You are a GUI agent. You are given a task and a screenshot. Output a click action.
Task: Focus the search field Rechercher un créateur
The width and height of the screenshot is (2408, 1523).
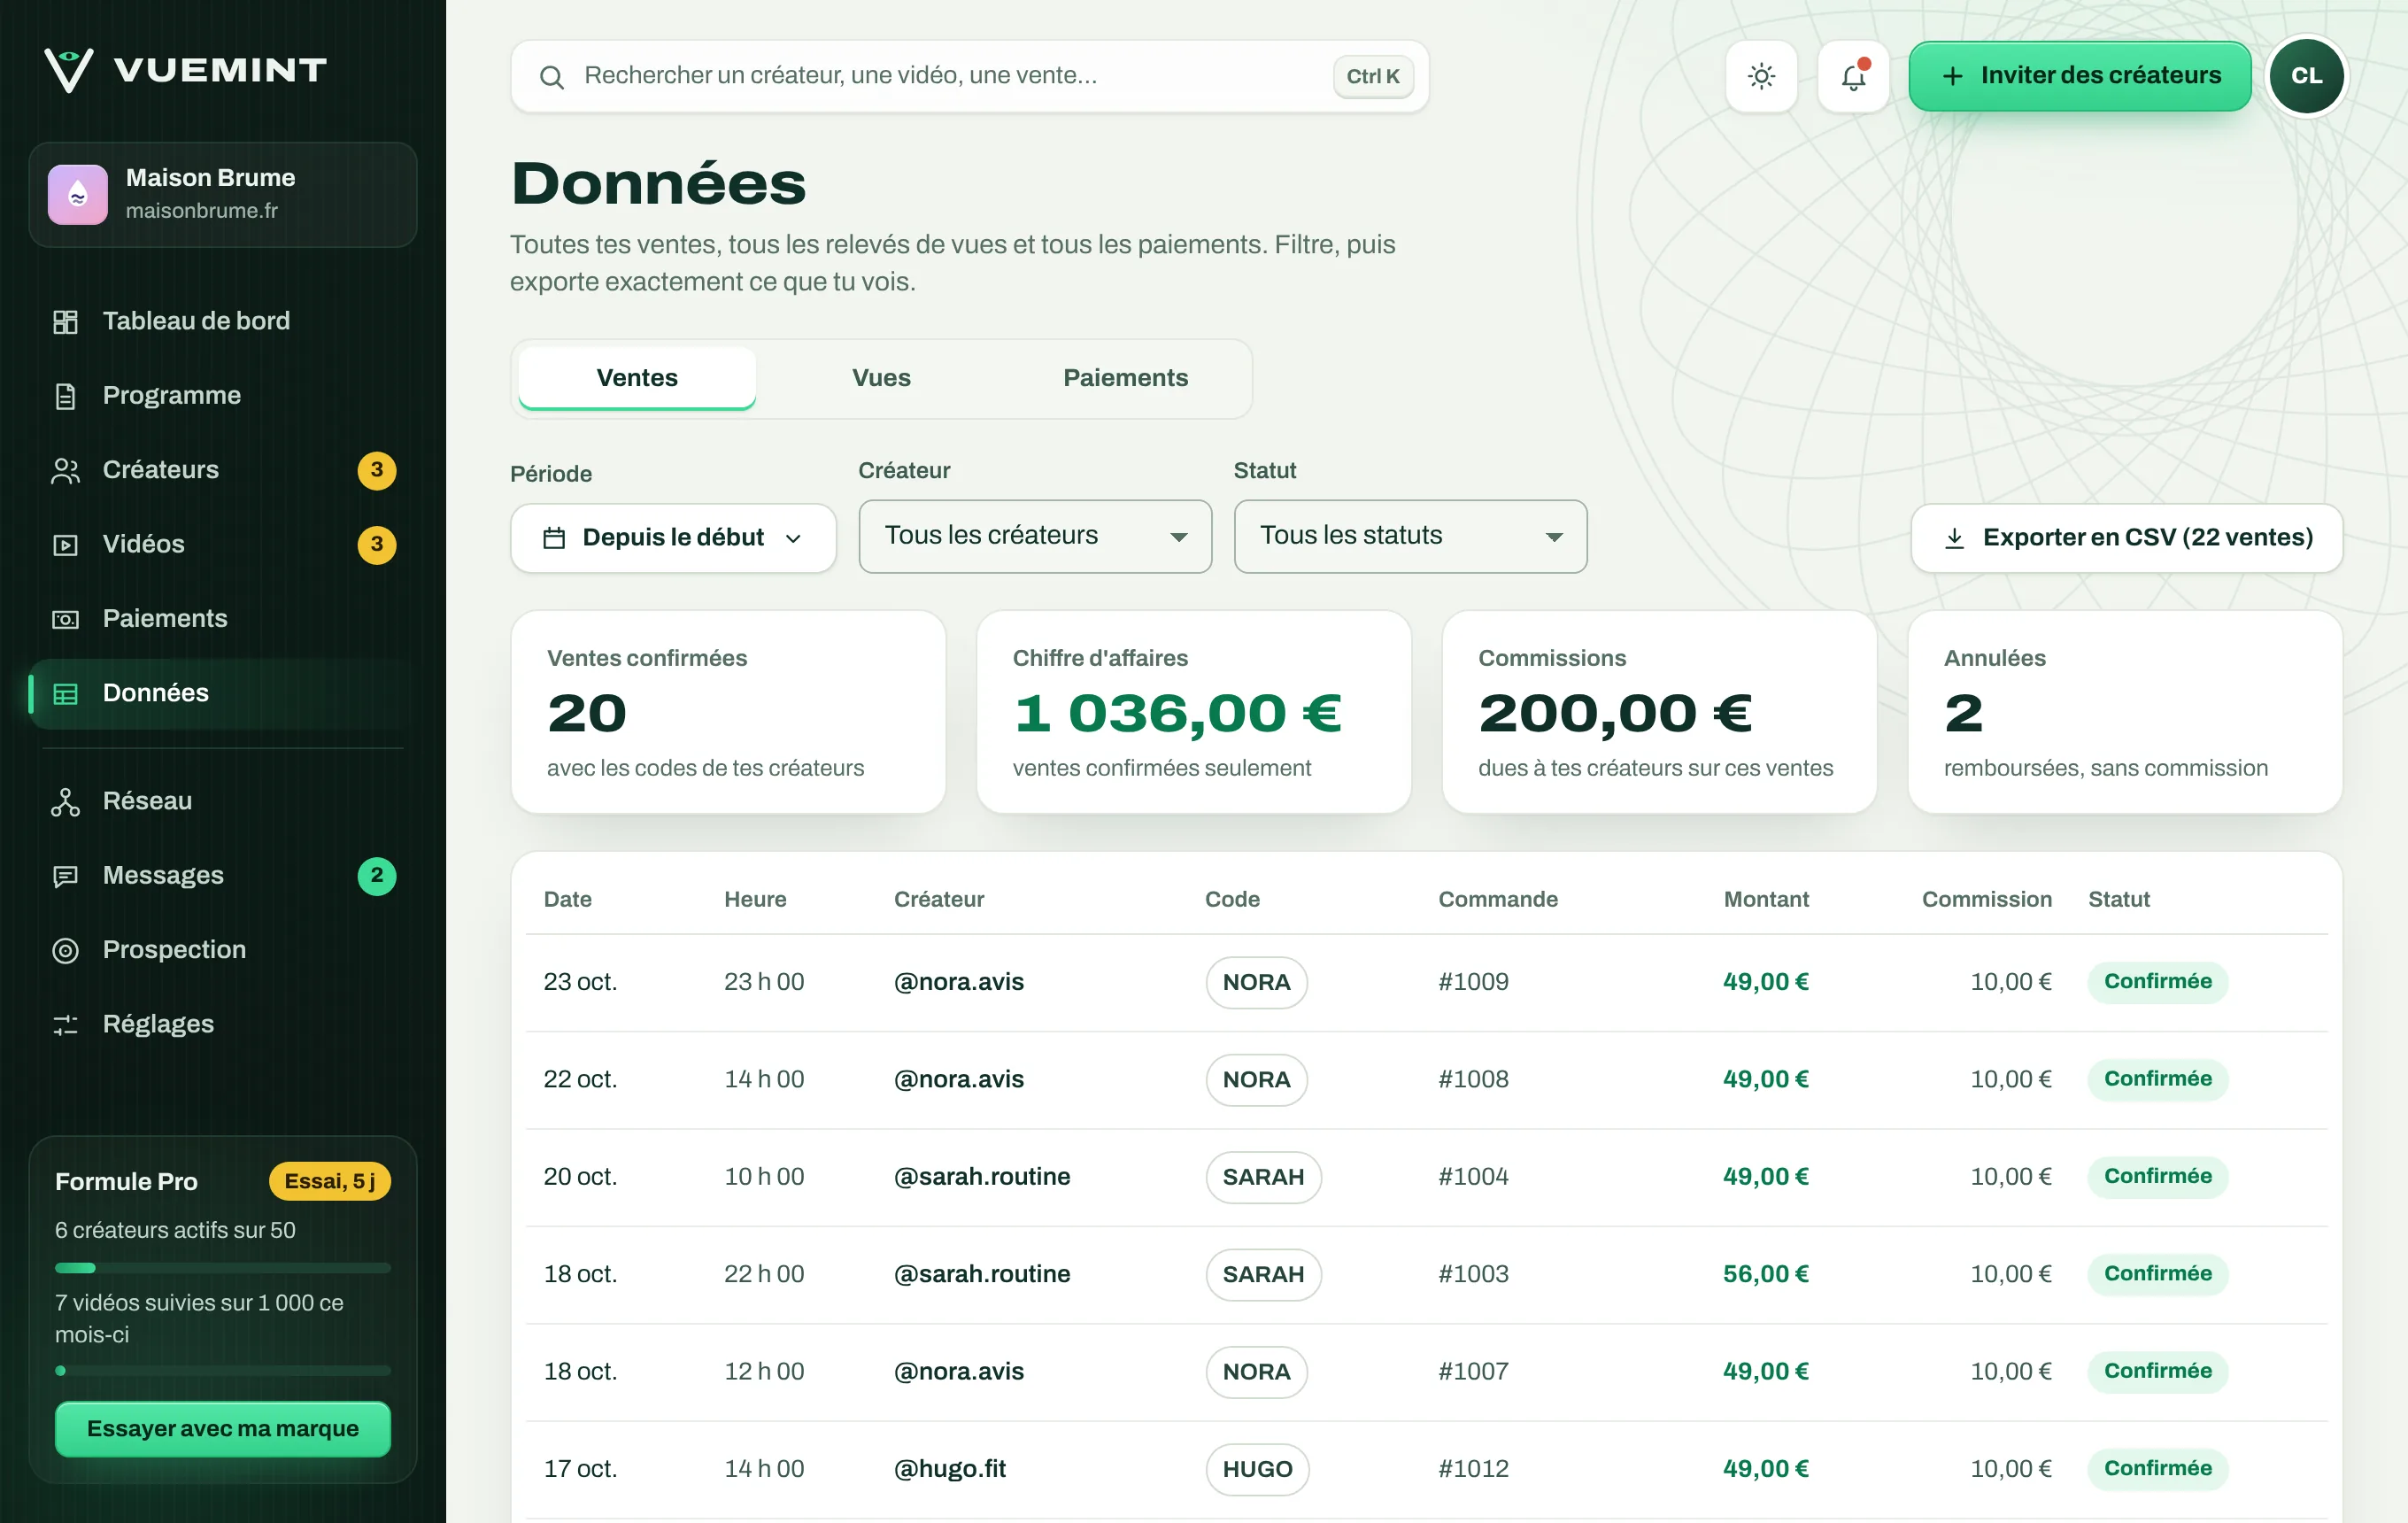(x=969, y=76)
